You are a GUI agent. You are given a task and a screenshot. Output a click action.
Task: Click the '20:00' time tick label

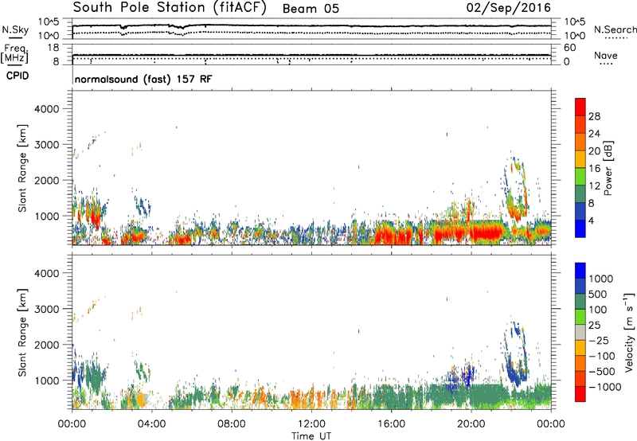click(471, 424)
